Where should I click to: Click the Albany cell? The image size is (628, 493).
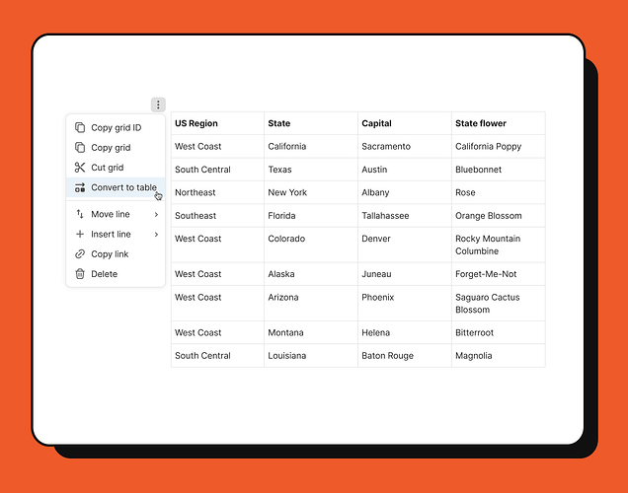(405, 192)
